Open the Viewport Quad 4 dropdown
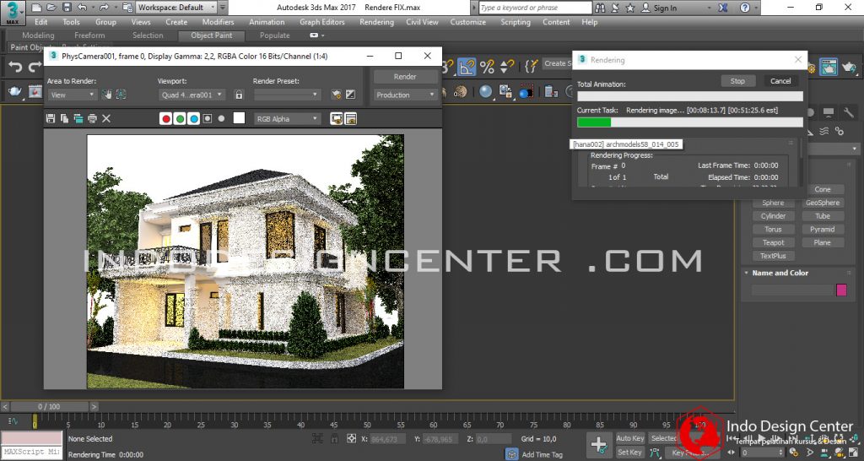 [192, 95]
